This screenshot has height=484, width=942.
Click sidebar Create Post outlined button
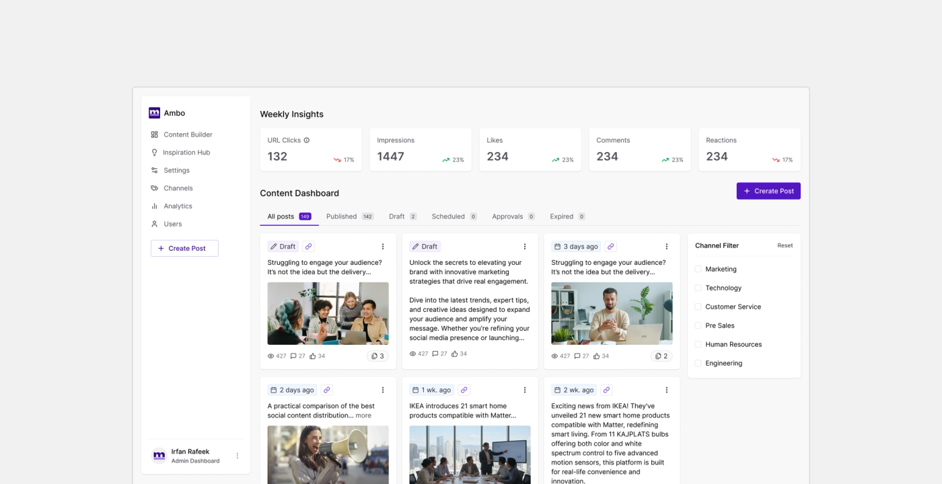[184, 248]
